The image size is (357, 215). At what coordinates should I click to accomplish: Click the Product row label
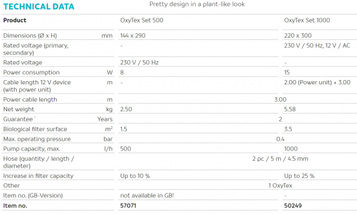point(15,20)
